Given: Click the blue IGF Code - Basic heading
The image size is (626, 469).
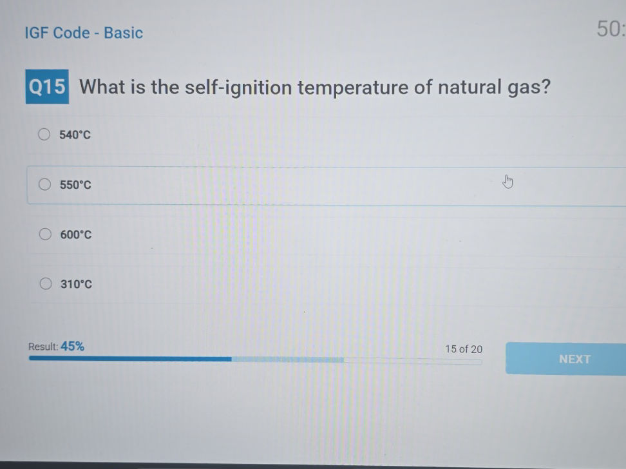Looking at the screenshot, I should (83, 33).
